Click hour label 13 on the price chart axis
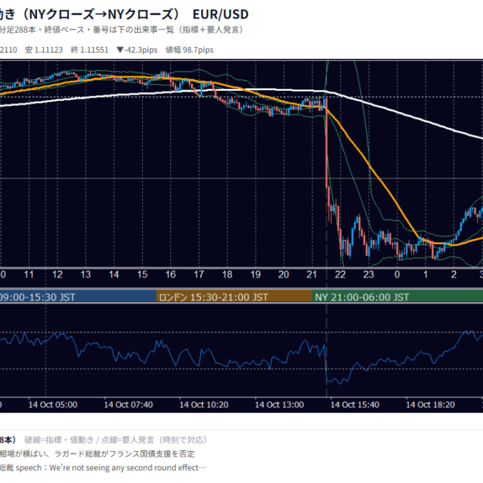 pos(86,274)
